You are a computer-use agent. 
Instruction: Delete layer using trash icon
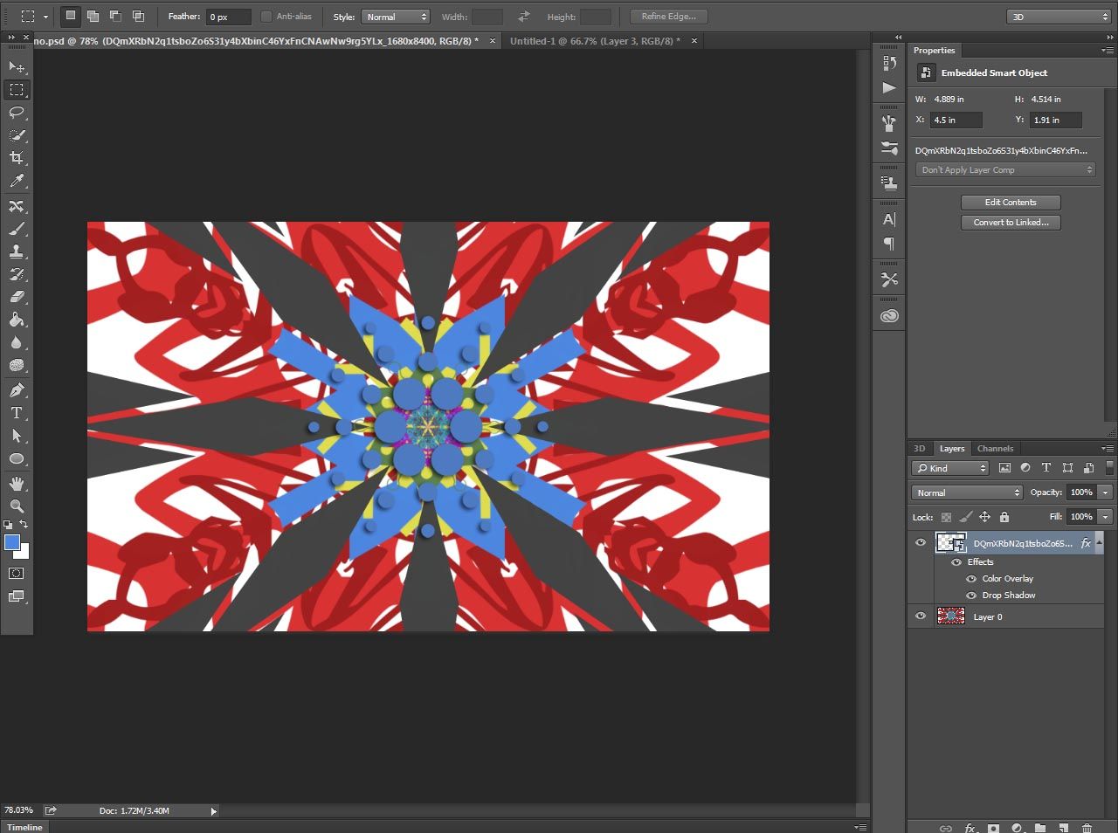[x=1087, y=828]
